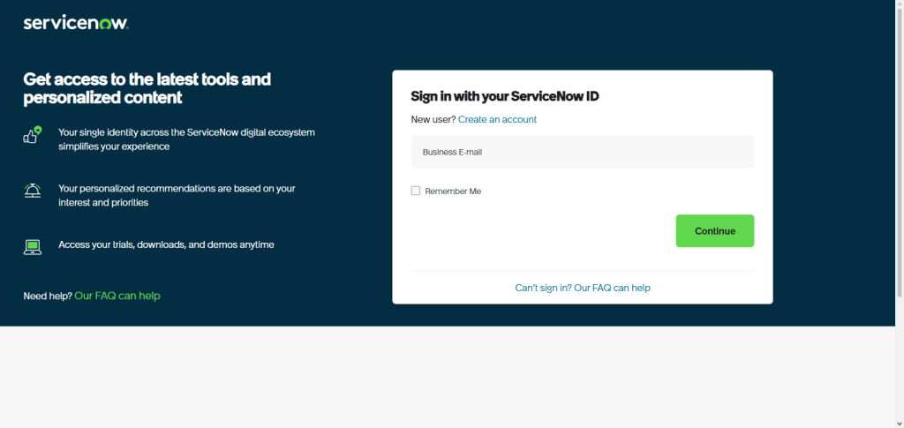The width and height of the screenshot is (904, 428).
Task: Click the Remember Me label text
Action: click(453, 191)
